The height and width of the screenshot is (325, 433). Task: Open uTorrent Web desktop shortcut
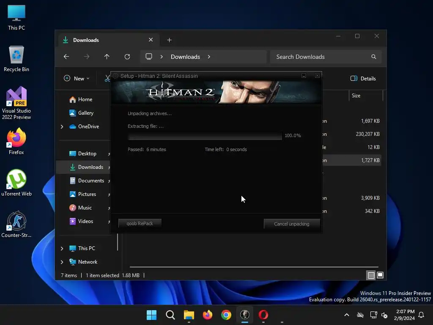point(16,183)
